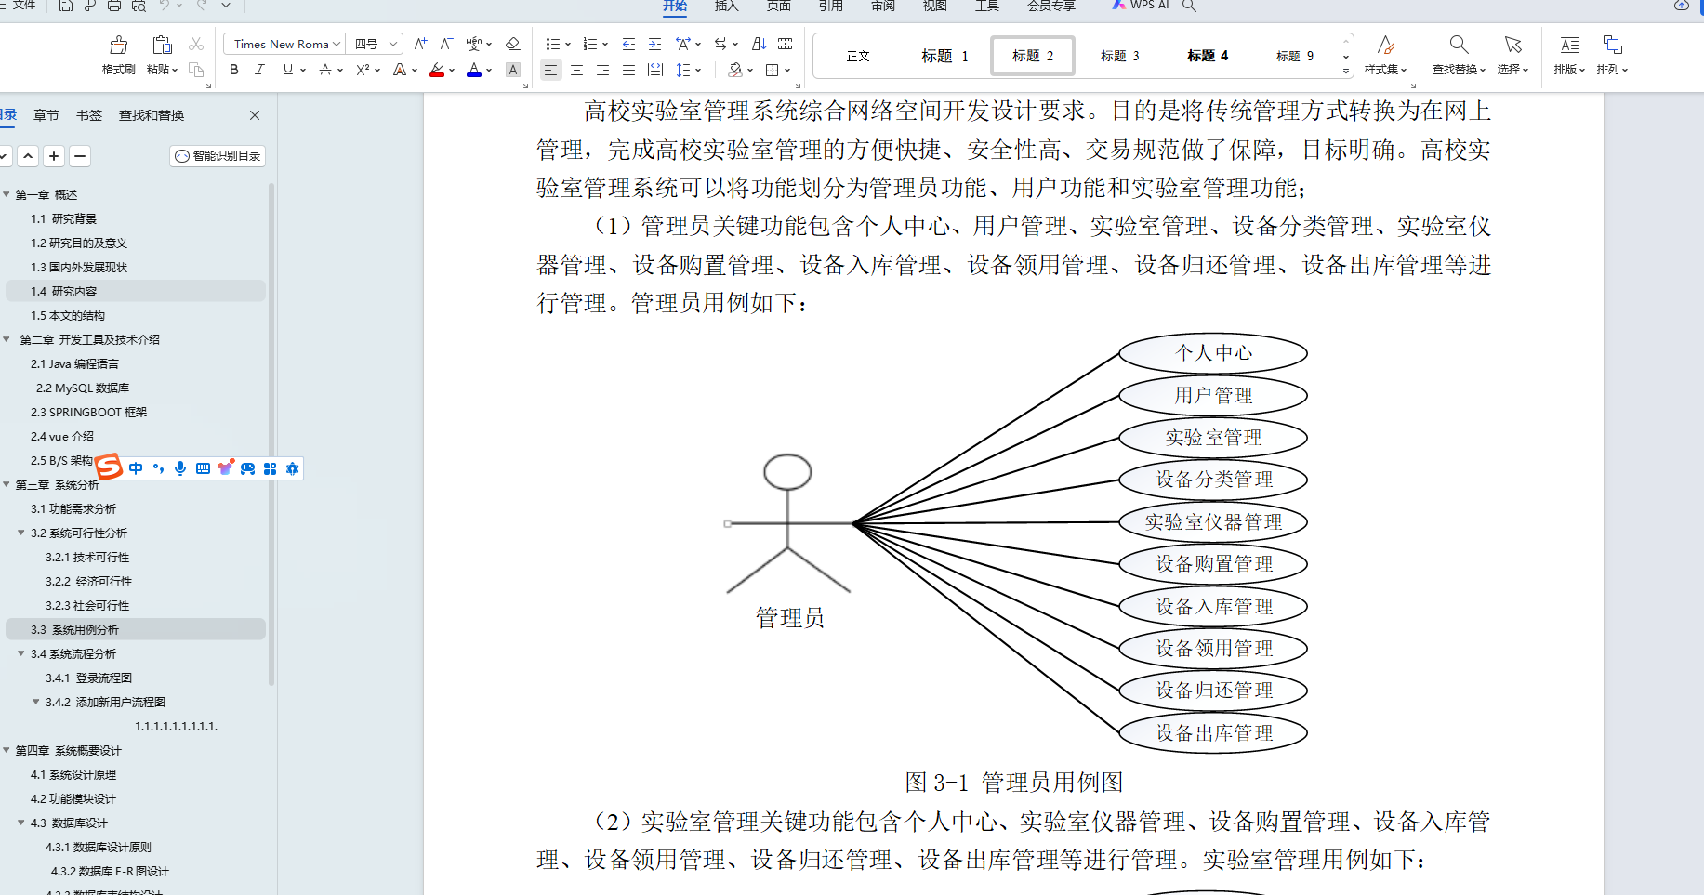Open the Find and Replace magnifier icon
The image size is (1704, 895).
click(x=1459, y=45)
